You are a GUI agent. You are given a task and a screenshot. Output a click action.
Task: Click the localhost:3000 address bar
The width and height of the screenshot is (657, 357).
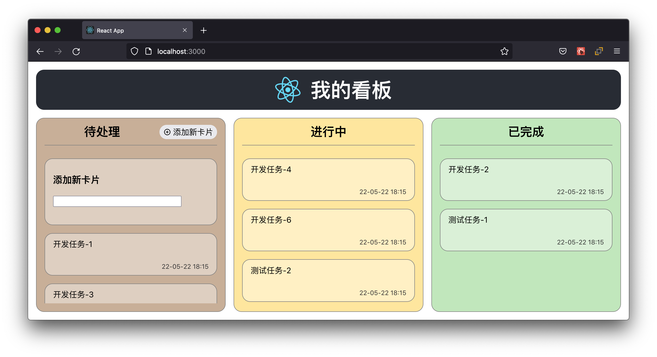(319, 51)
